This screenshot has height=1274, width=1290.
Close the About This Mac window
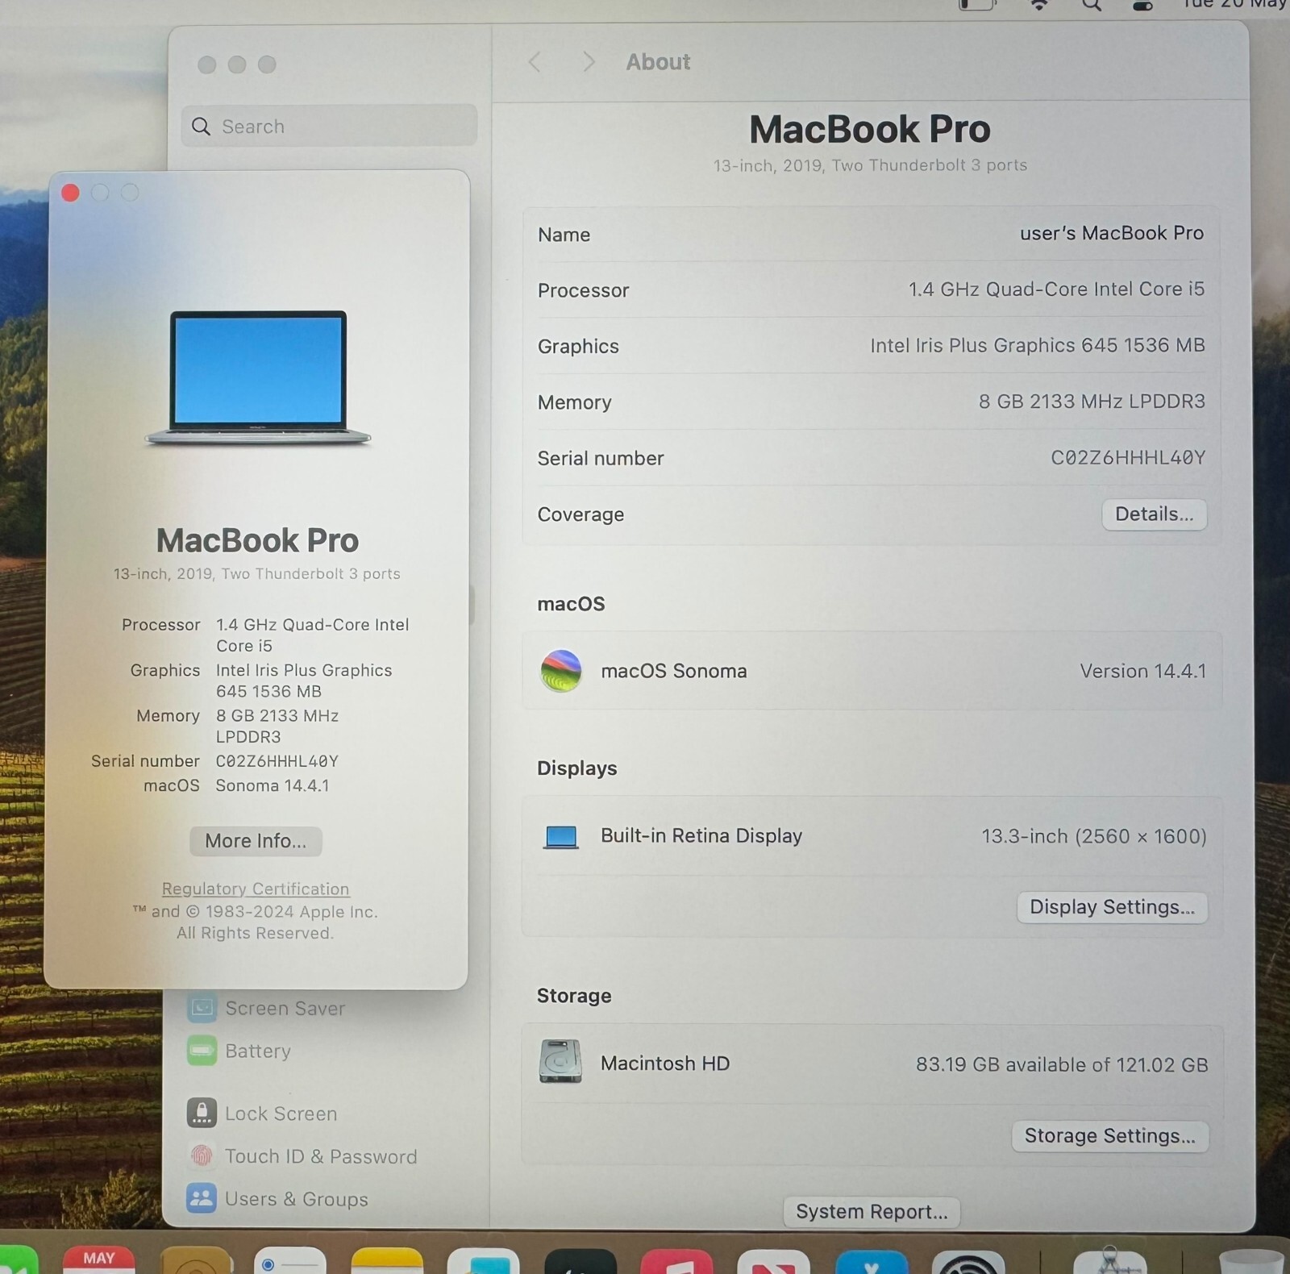coord(71,193)
